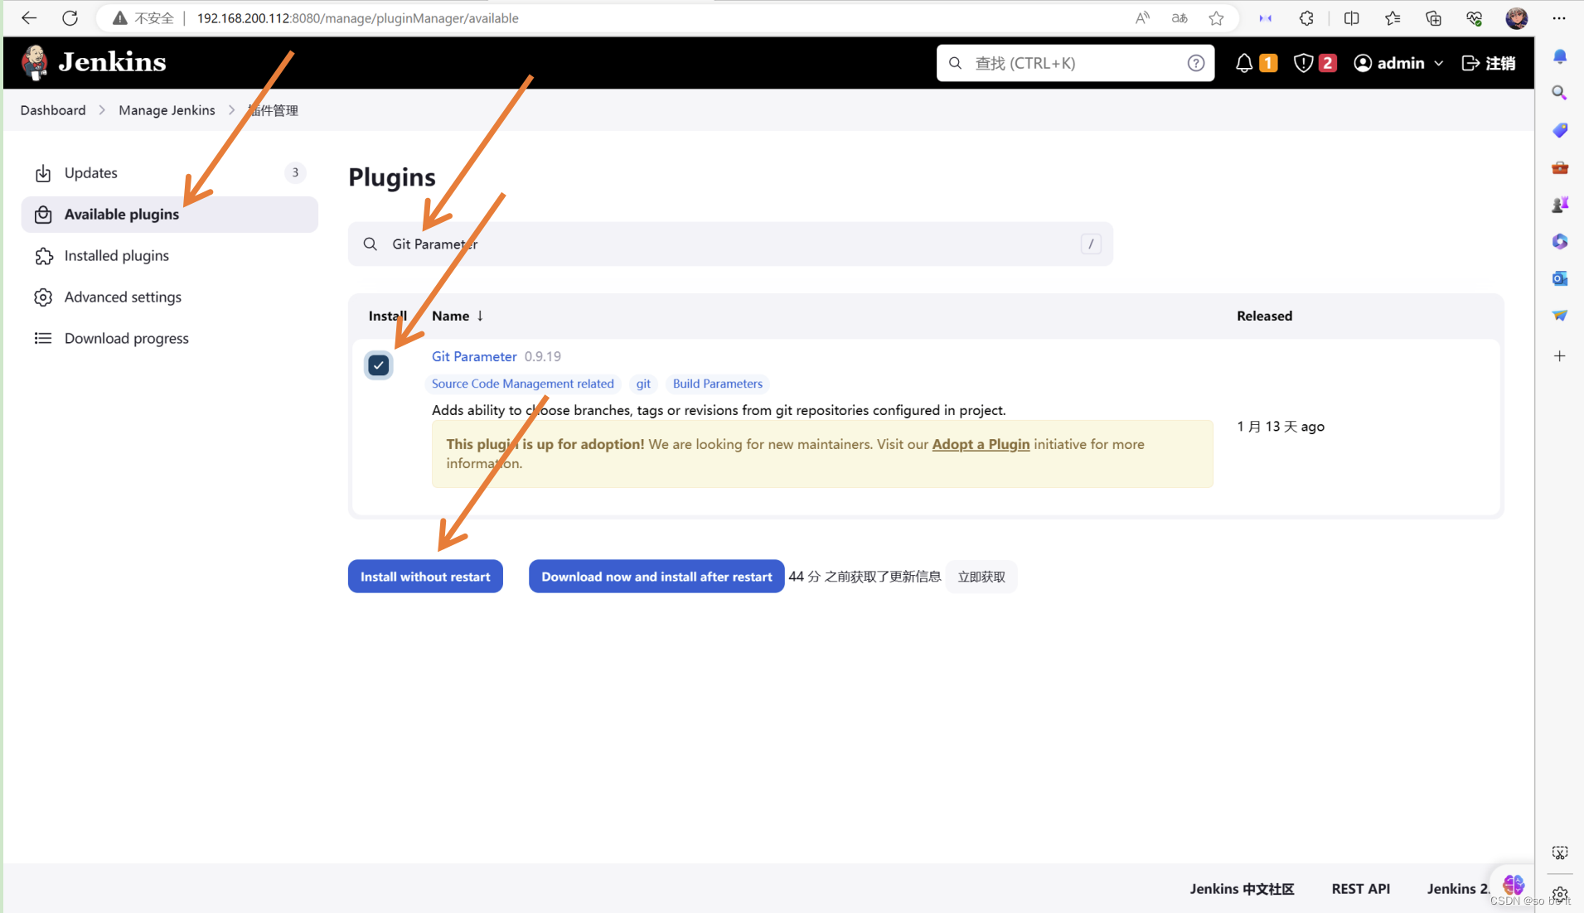Click the translate icon in the address bar

1180,17
